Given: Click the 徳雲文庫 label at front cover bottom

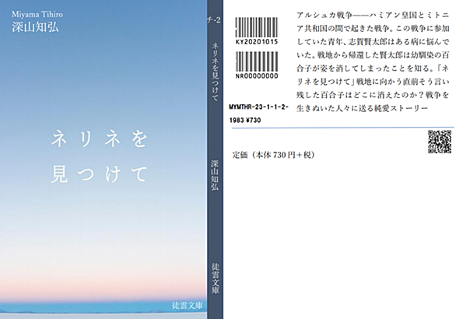Looking at the screenshot, I should (188, 306).
